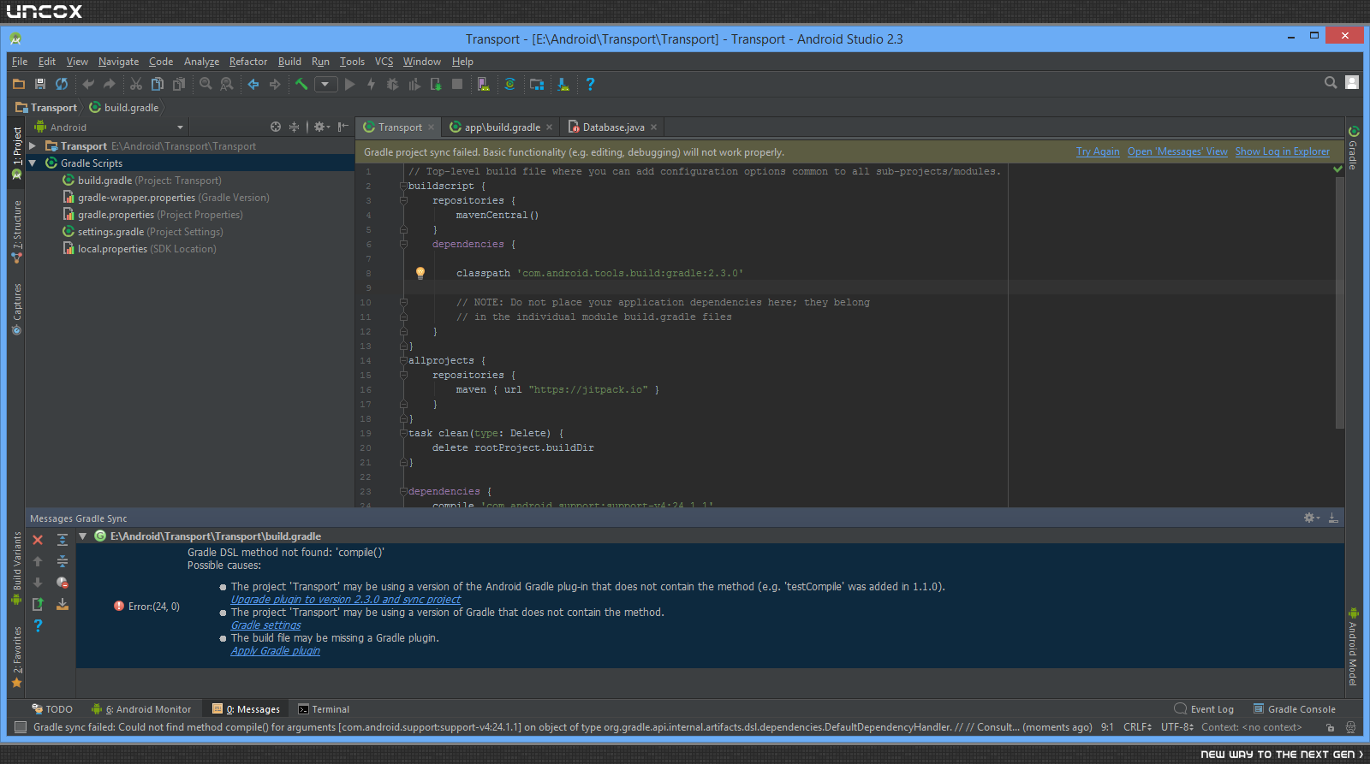This screenshot has width=1370, height=764.
Task: Click Collapse All icon in Project panel
Action: (295, 127)
